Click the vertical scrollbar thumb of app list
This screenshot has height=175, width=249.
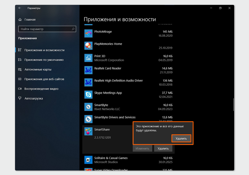click(x=233, y=105)
